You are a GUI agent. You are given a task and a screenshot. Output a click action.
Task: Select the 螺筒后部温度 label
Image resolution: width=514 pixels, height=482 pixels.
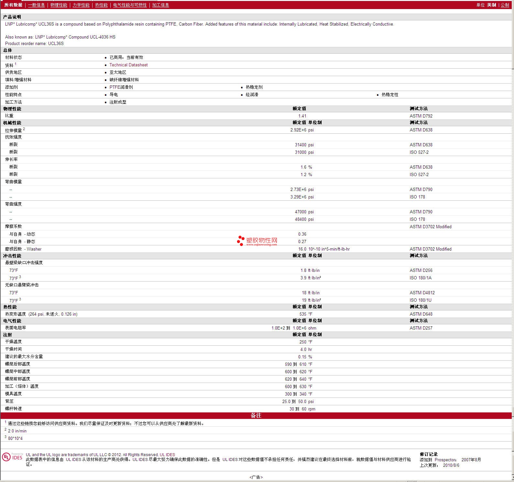point(17,364)
